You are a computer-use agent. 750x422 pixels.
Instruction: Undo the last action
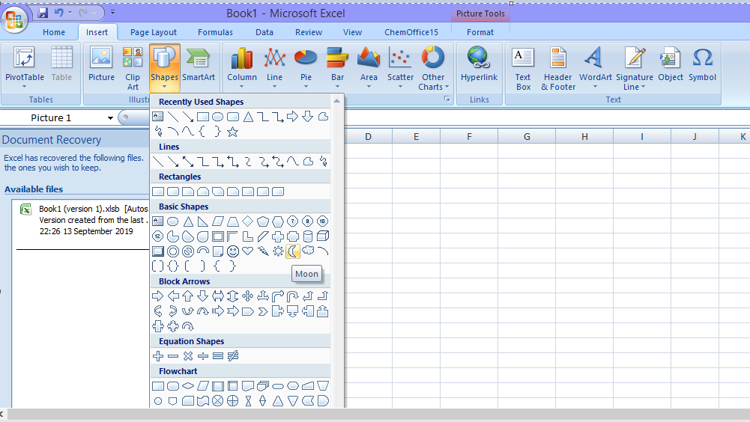pos(59,13)
